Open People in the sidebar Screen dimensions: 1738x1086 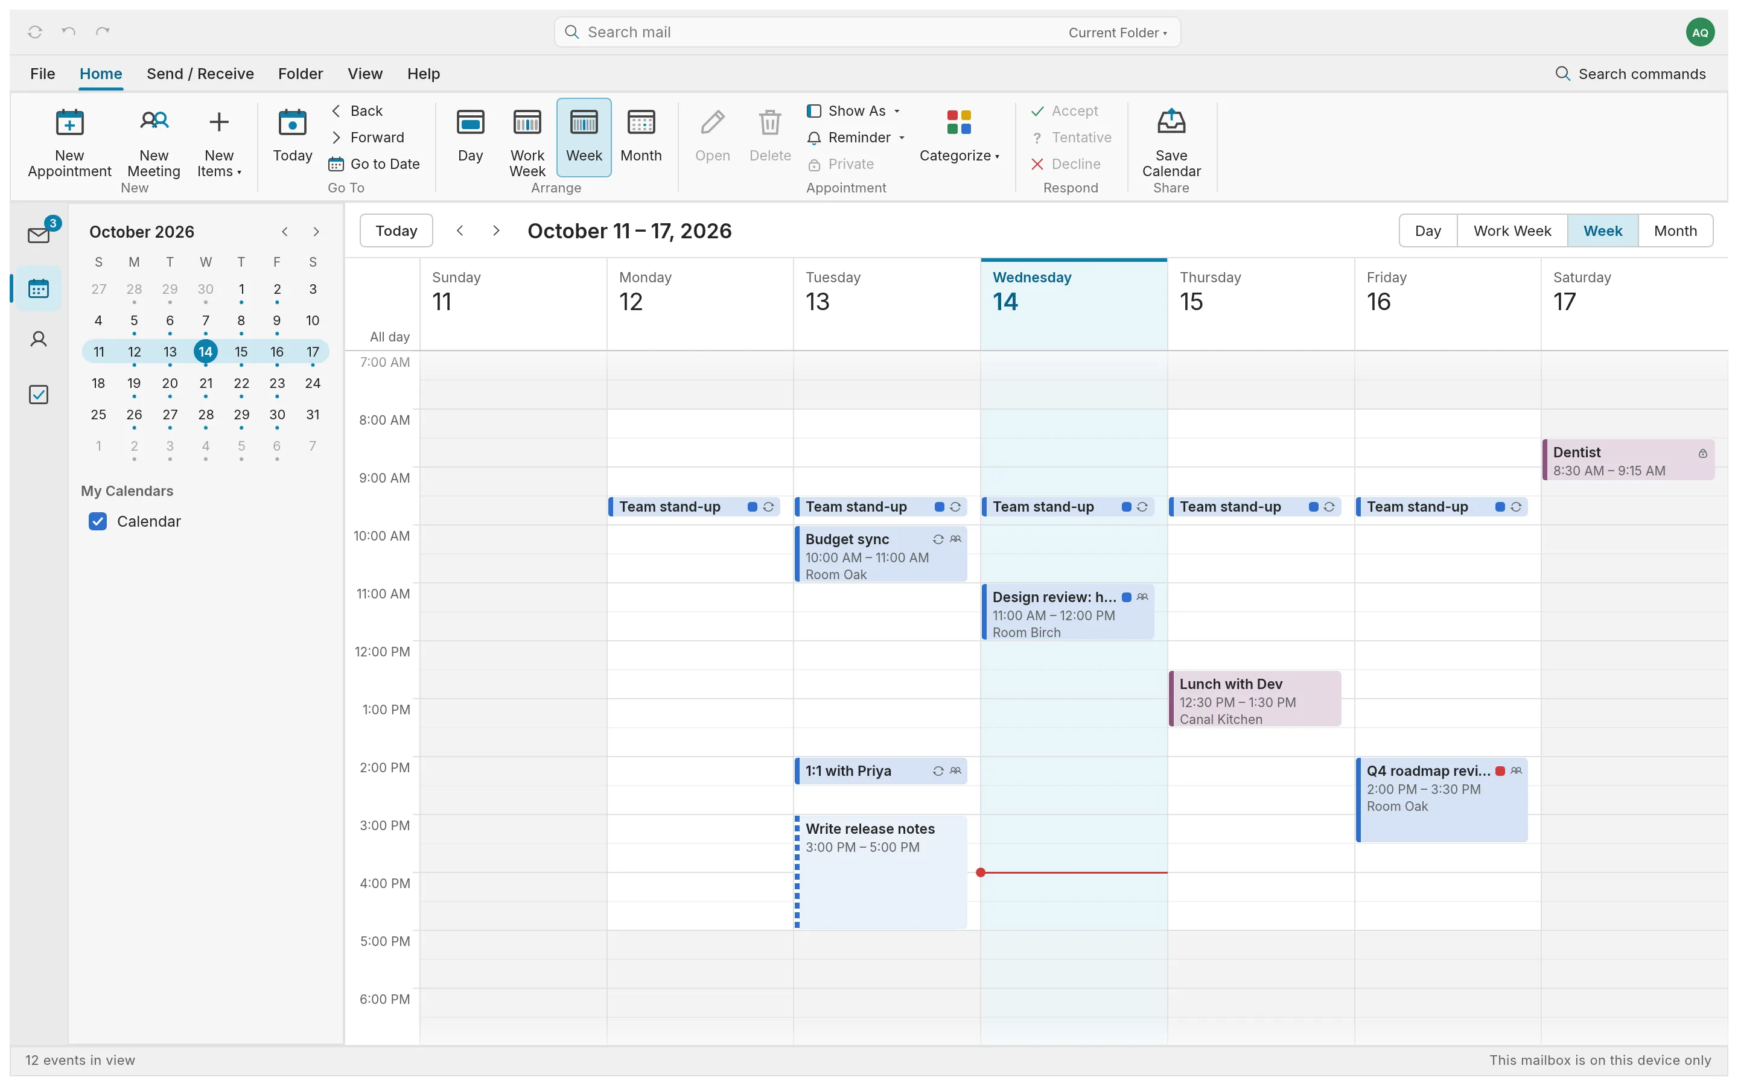[x=39, y=339]
